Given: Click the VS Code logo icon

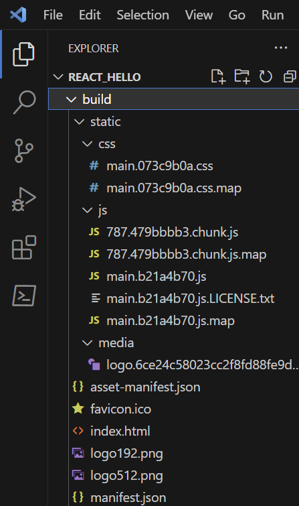Looking at the screenshot, I should (x=18, y=15).
